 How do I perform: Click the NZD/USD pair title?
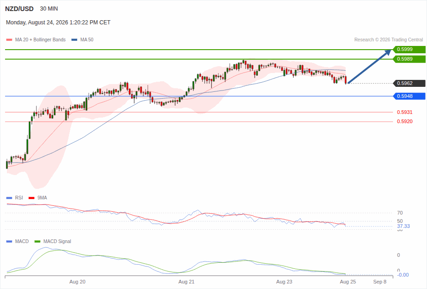(19, 9)
